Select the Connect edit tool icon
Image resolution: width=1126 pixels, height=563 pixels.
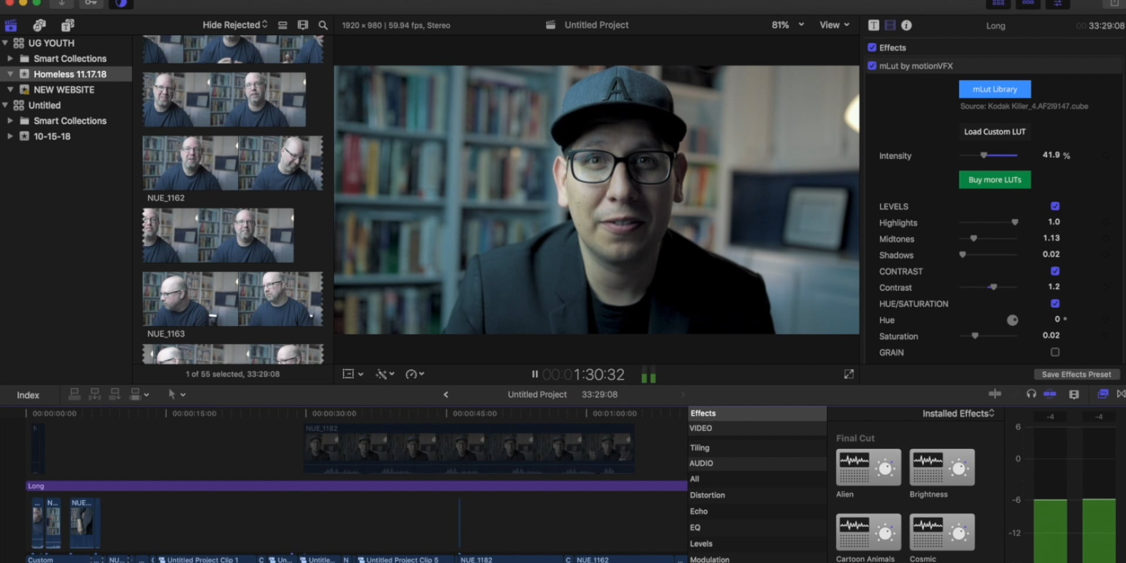tap(74, 394)
